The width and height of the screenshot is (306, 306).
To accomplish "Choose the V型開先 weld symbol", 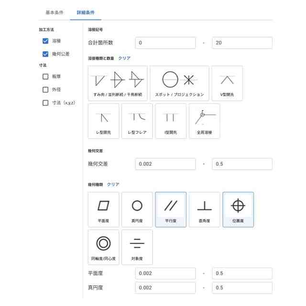I will (x=227, y=83).
